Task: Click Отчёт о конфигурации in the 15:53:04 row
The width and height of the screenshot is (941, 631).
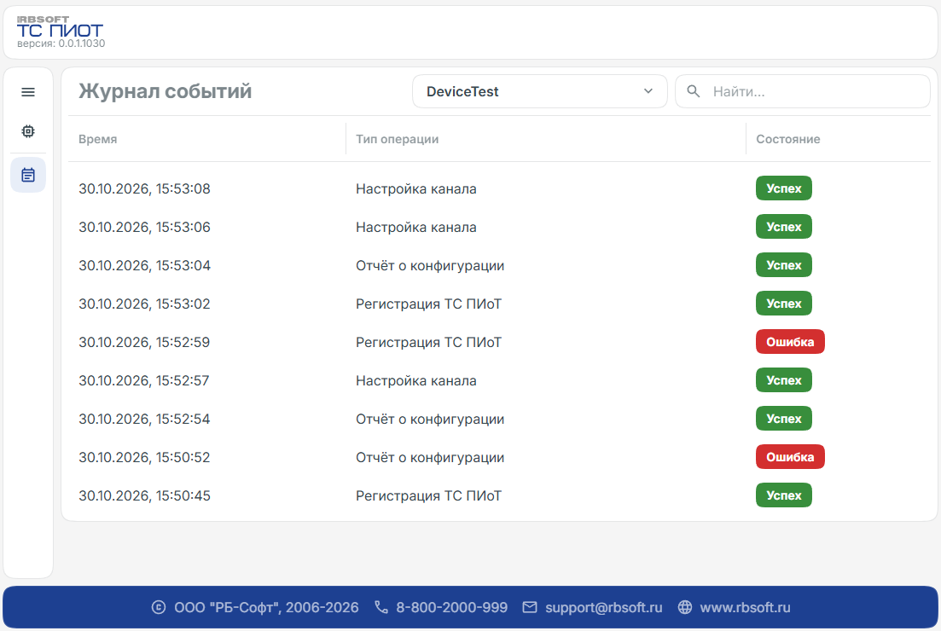Action: point(430,266)
